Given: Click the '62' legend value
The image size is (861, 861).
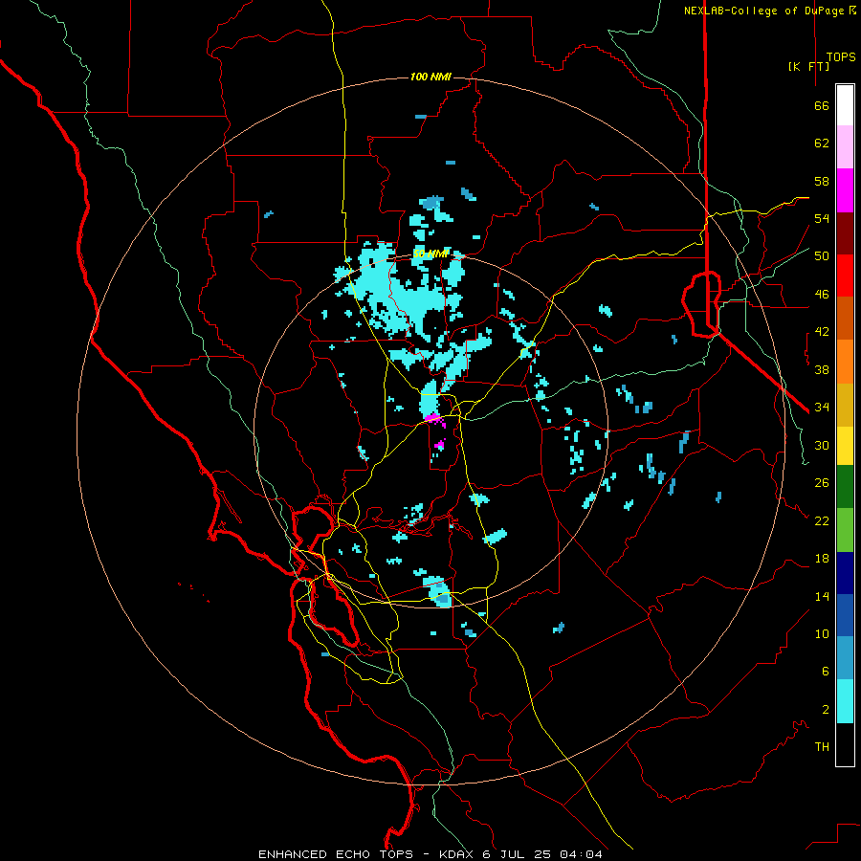Looking at the screenshot, I should (822, 143).
